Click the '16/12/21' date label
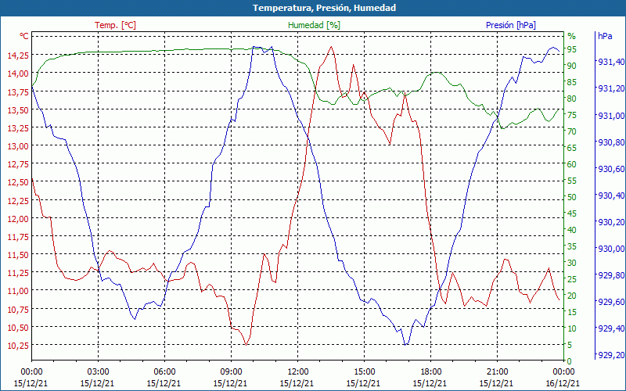 (562, 383)
